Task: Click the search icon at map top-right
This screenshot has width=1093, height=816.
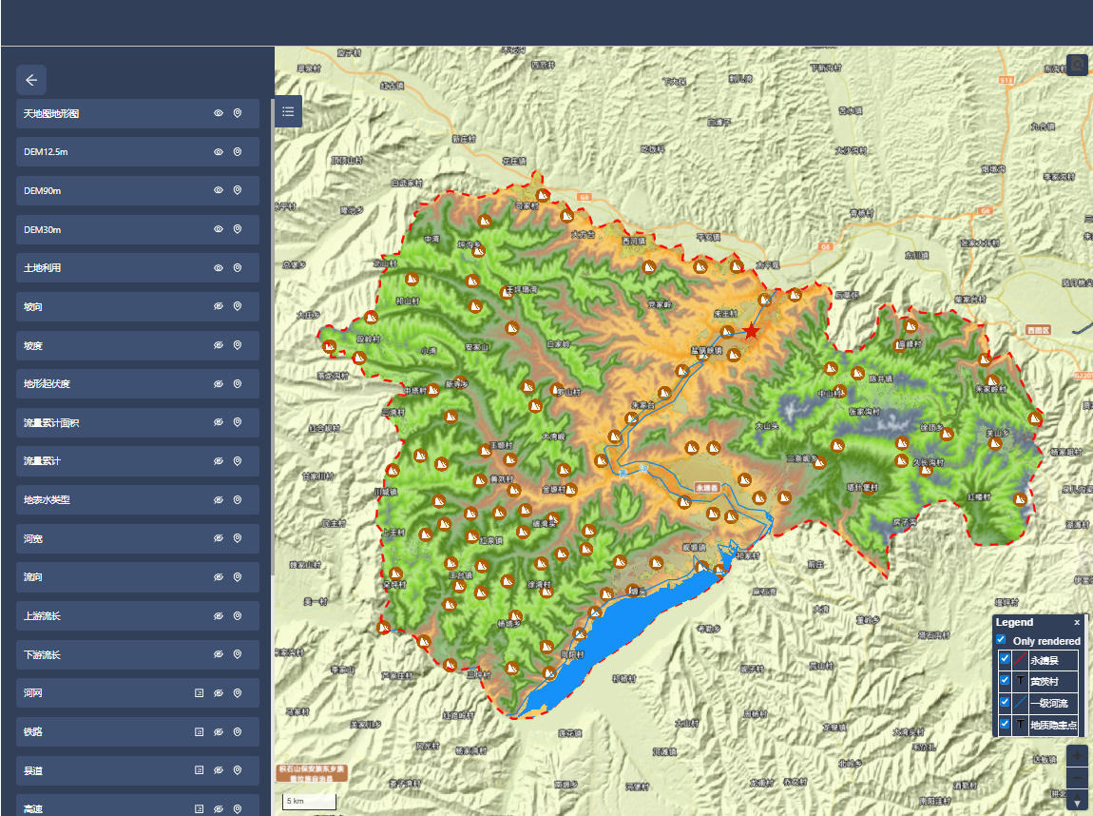Action: [1077, 65]
